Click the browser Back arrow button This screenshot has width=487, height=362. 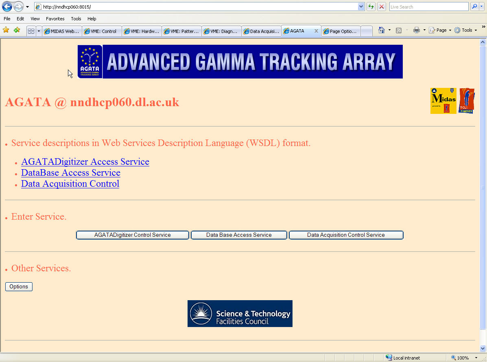click(7, 7)
